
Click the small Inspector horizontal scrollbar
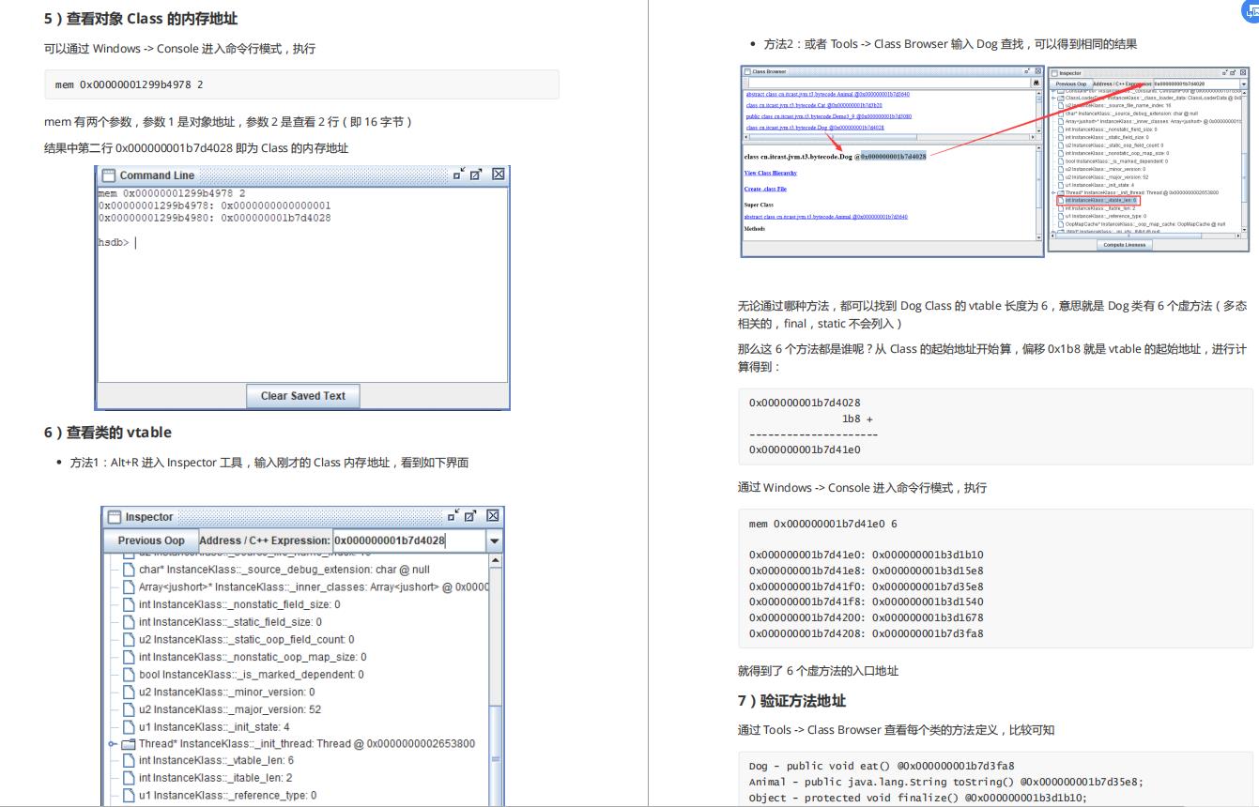(x=1145, y=236)
